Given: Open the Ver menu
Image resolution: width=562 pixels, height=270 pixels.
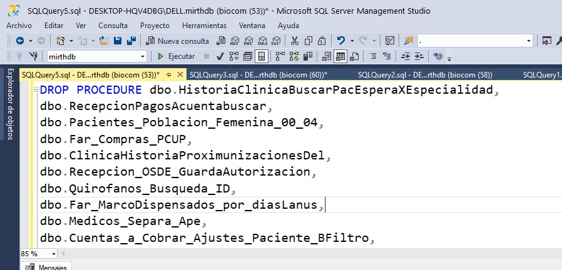Looking at the screenshot, I should pos(81,26).
